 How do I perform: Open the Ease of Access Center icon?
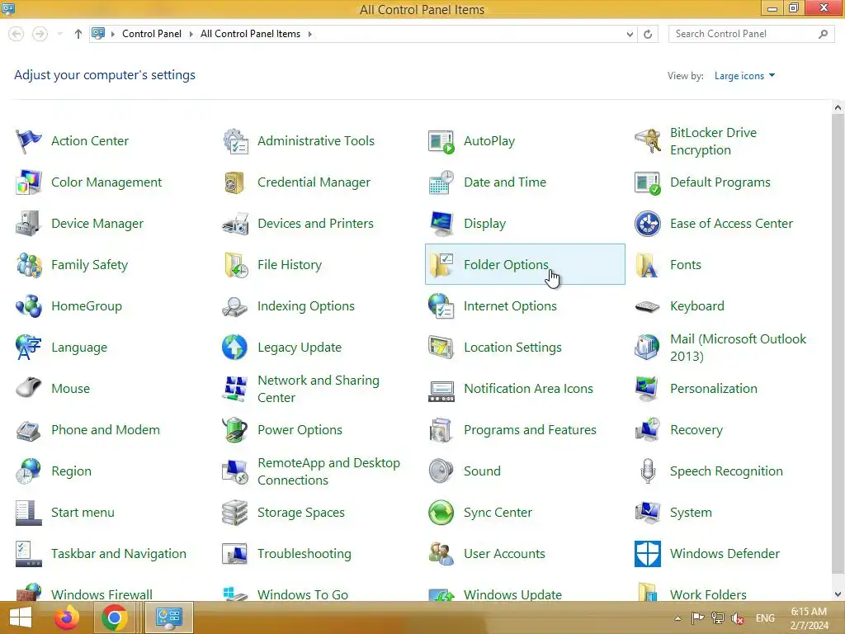tap(648, 224)
